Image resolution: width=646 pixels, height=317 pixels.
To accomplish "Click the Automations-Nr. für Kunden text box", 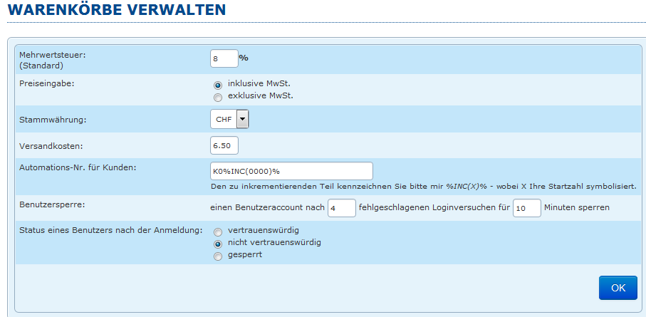I will (291, 172).
